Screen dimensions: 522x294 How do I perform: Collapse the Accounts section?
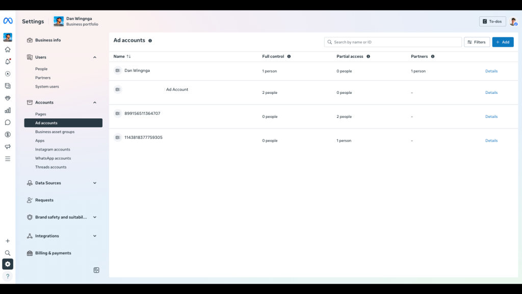pyautogui.click(x=94, y=102)
